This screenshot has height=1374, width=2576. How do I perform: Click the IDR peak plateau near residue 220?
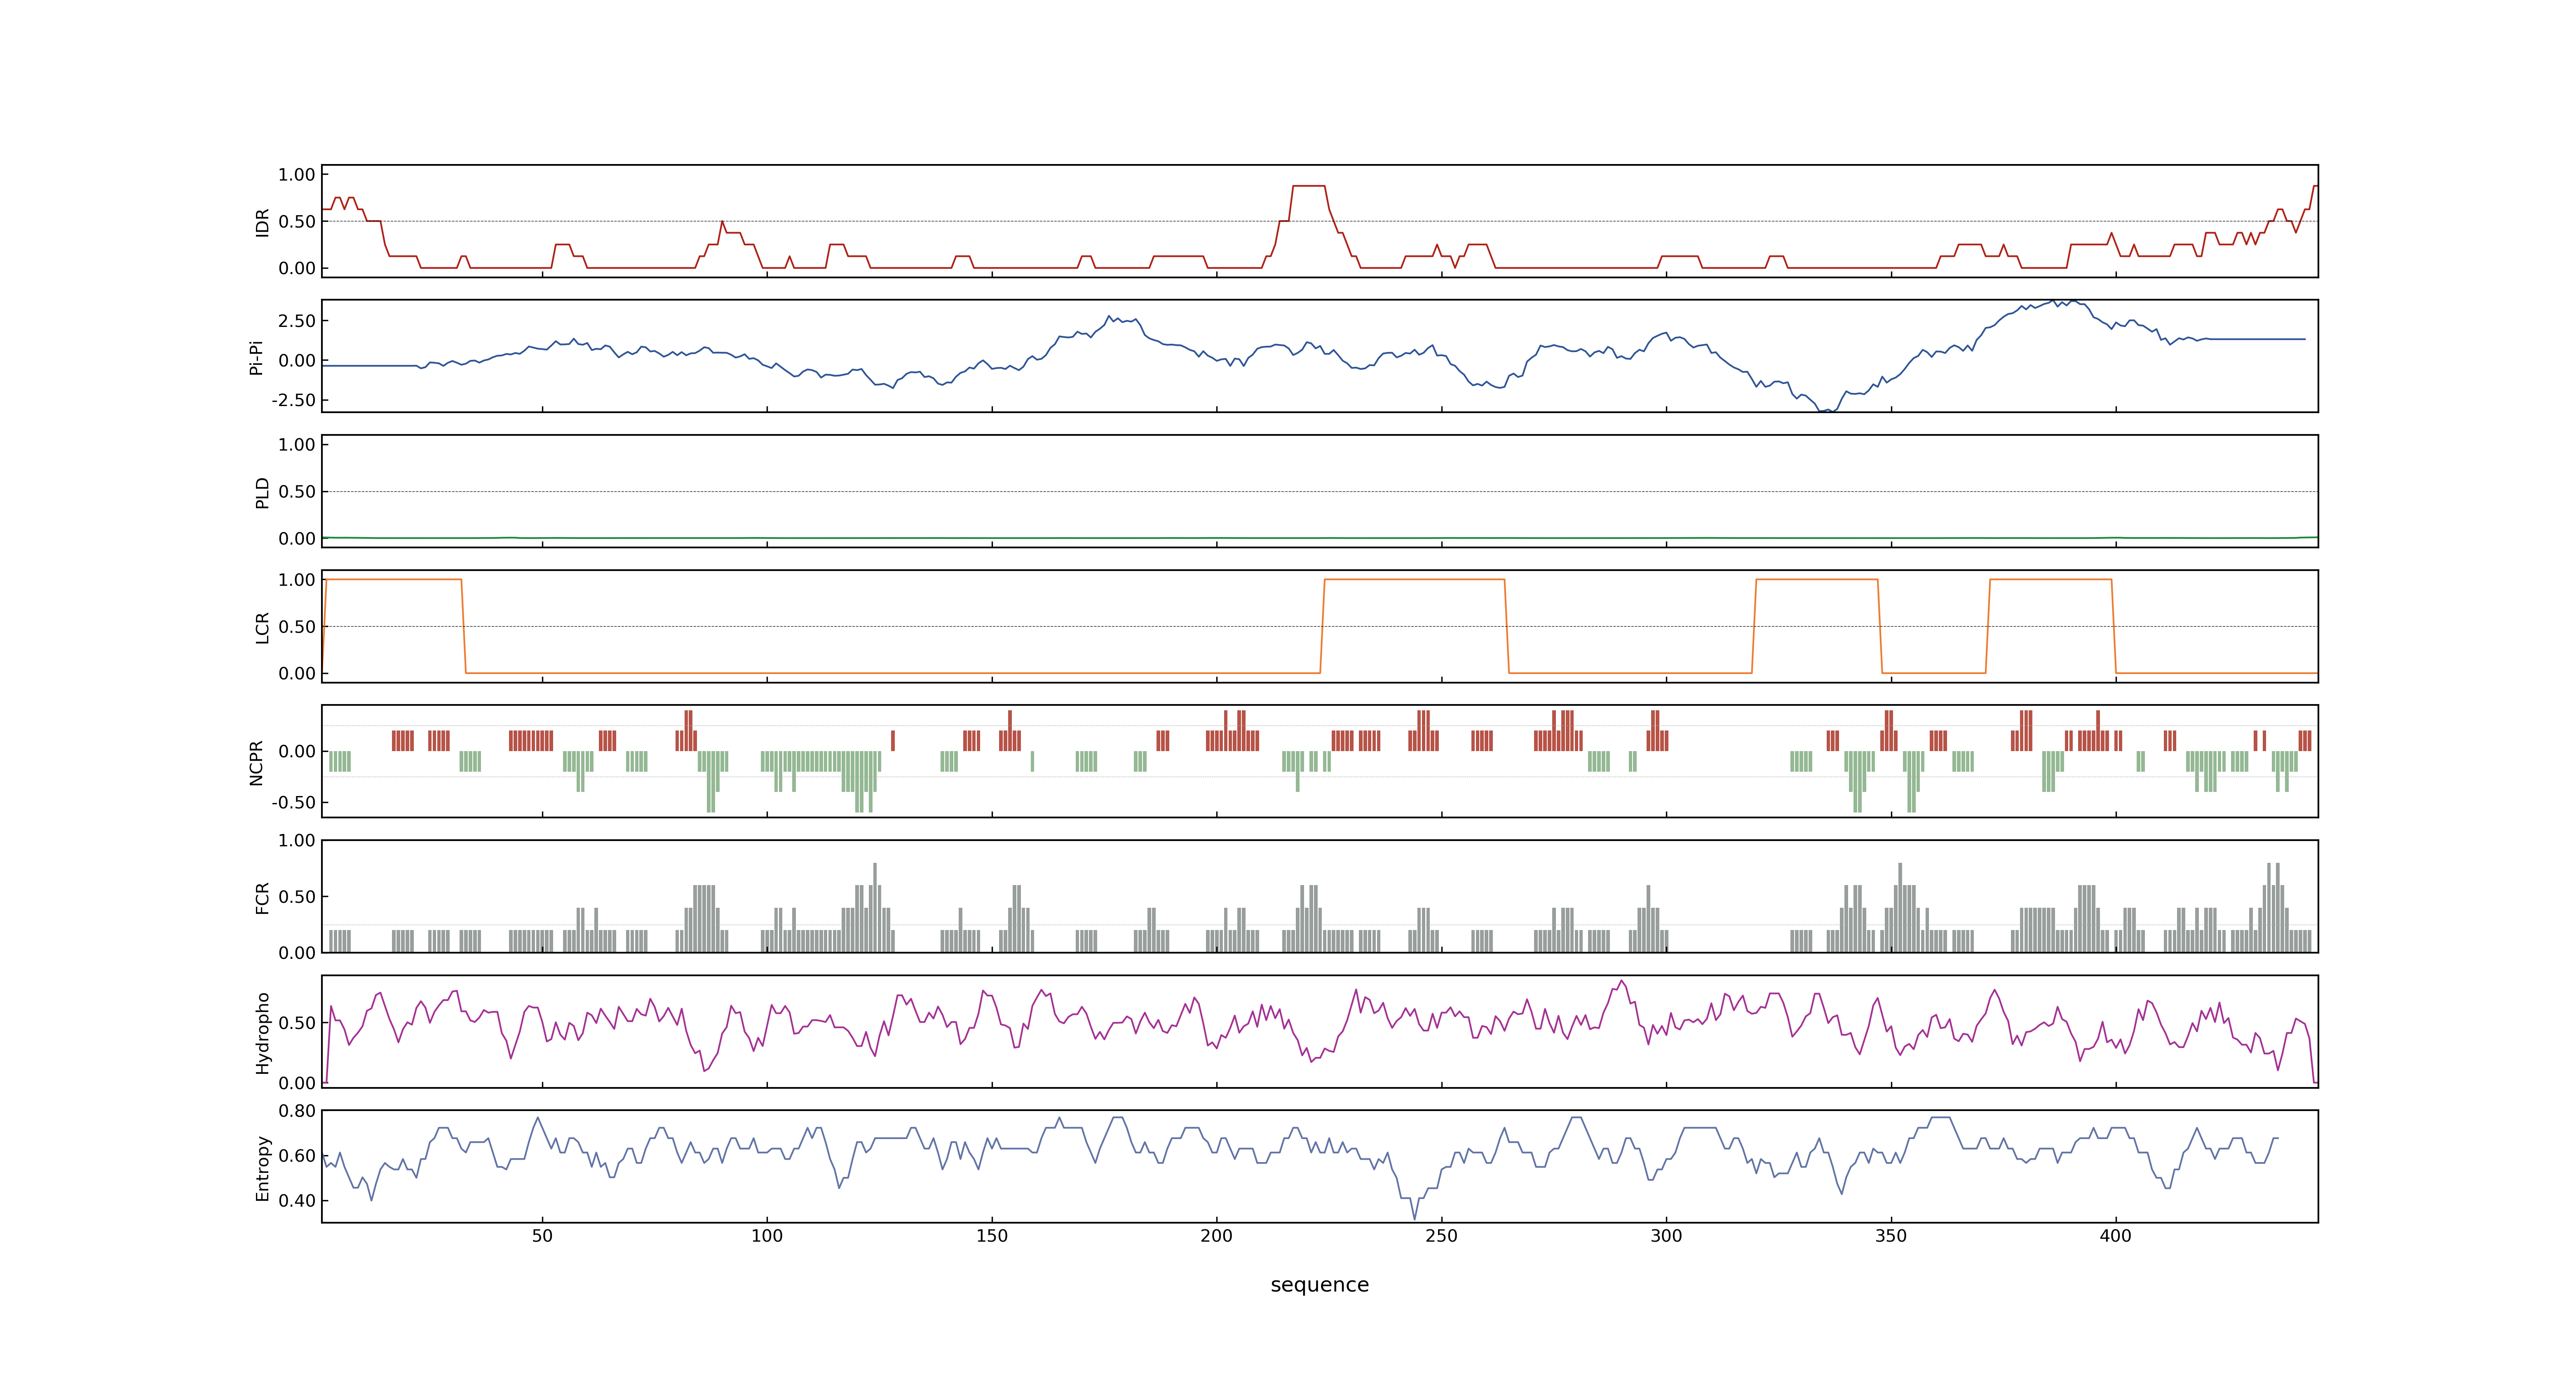1308,186
